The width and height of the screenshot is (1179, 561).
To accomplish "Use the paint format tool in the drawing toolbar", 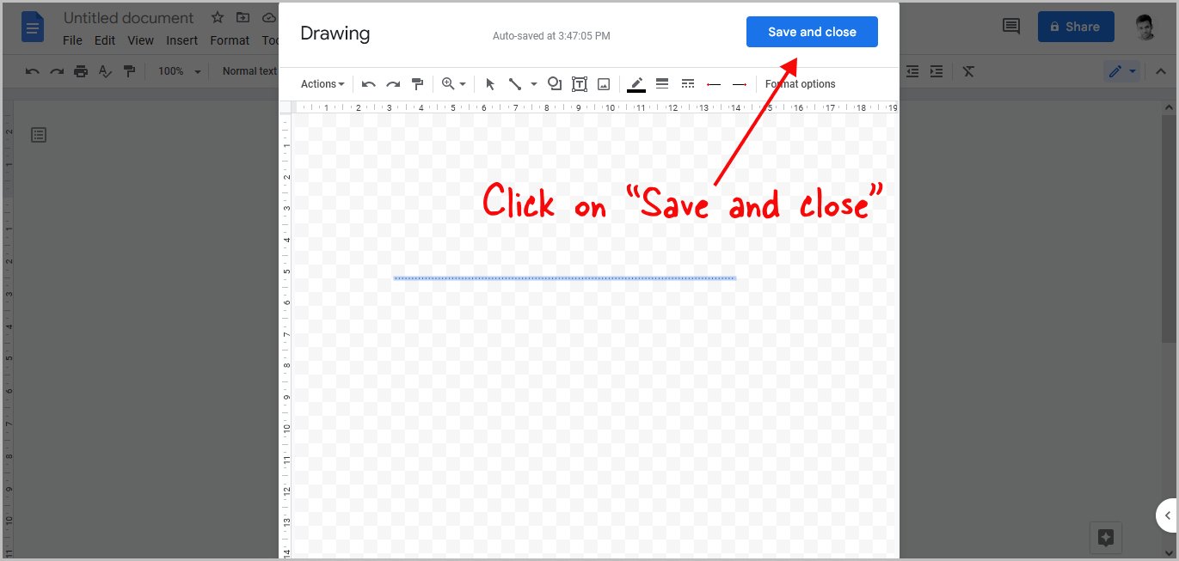I will 417,83.
